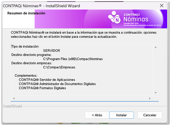This screenshot has height=126, width=171.
Task: Cancel the installation wizard
Action: [150, 115]
